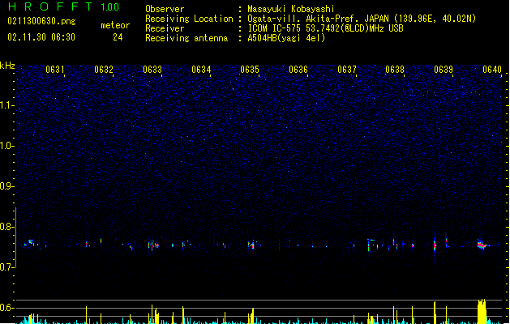Click the Receiving antenna label

[x=186, y=38]
